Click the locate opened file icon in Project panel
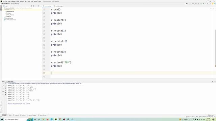Image resolution: width=216 pixels, height=121 pixels. 31,6
